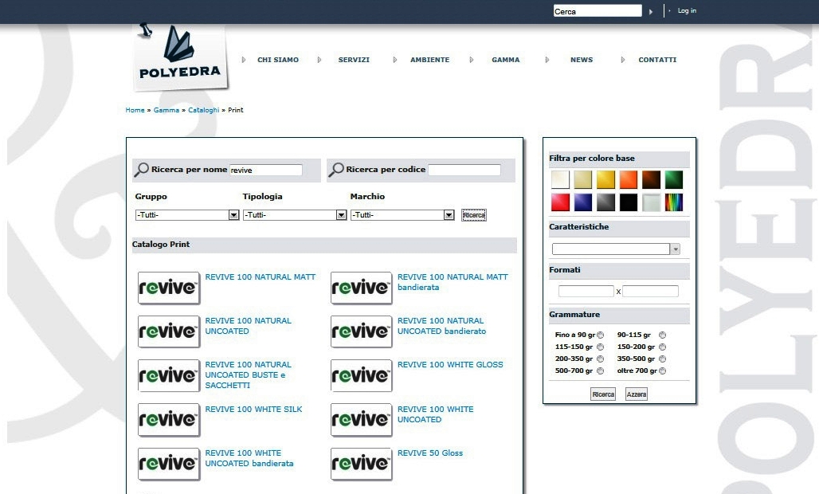Screen dimensions: 819x494
Task: Filter by light silver color swatch
Action: [x=652, y=202]
